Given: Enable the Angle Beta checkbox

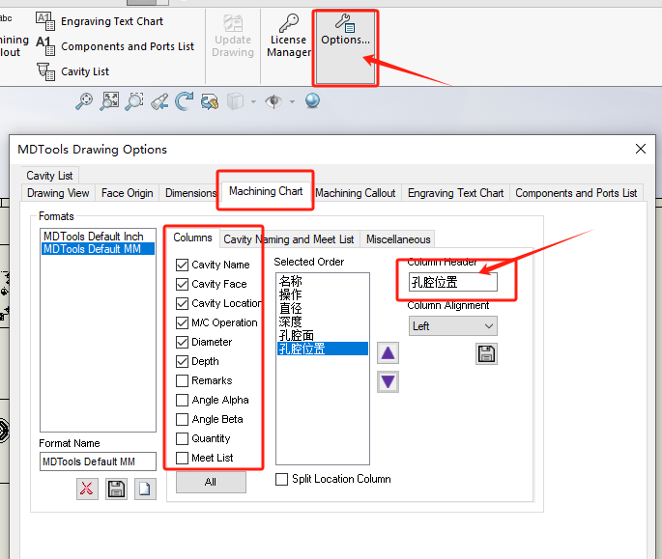Looking at the screenshot, I should click(x=182, y=419).
